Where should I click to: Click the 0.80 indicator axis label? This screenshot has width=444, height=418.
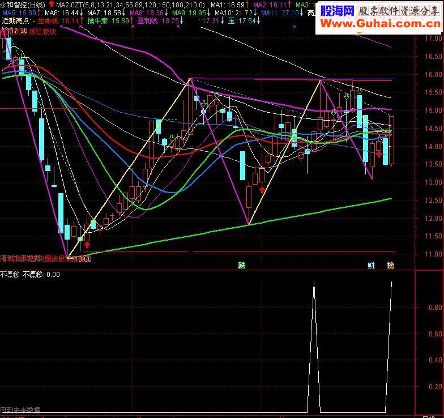coord(435,307)
